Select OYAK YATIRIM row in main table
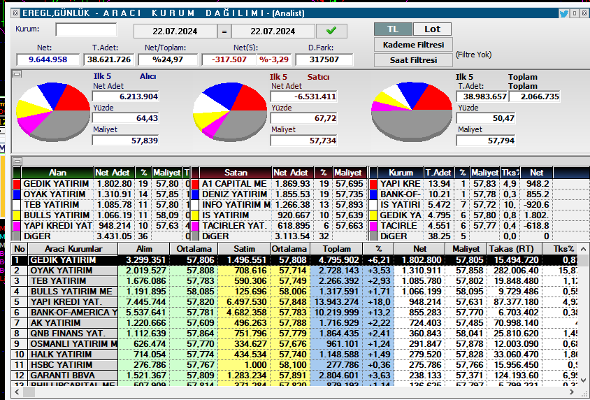This screenshot has width=590, height=400. coord(294,271)
